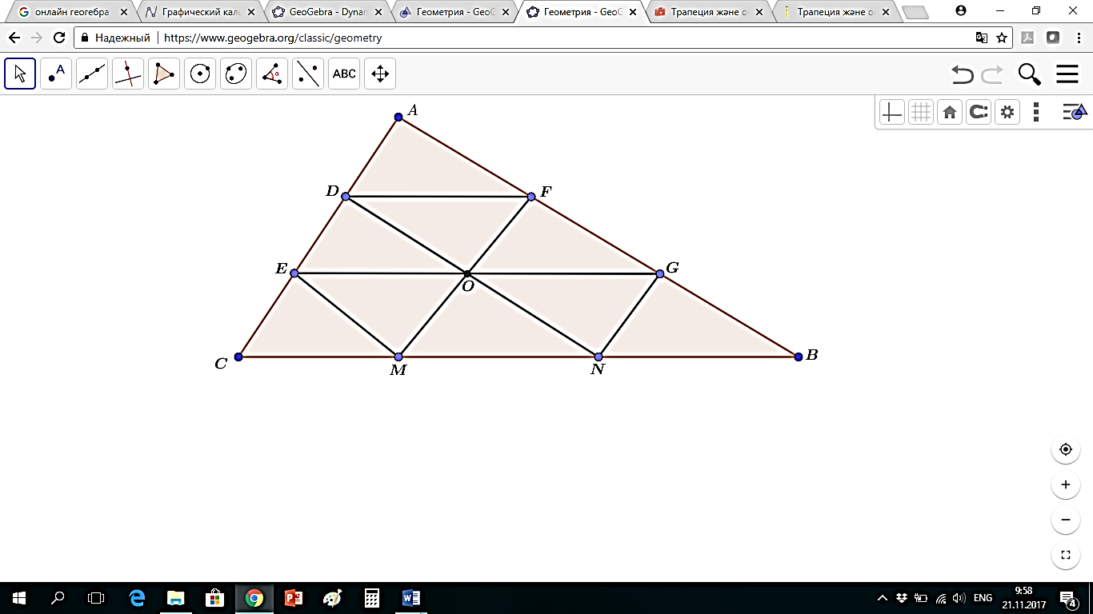Click intersection point O
The width and height of the screenshot is (1093, 614).
467,274
